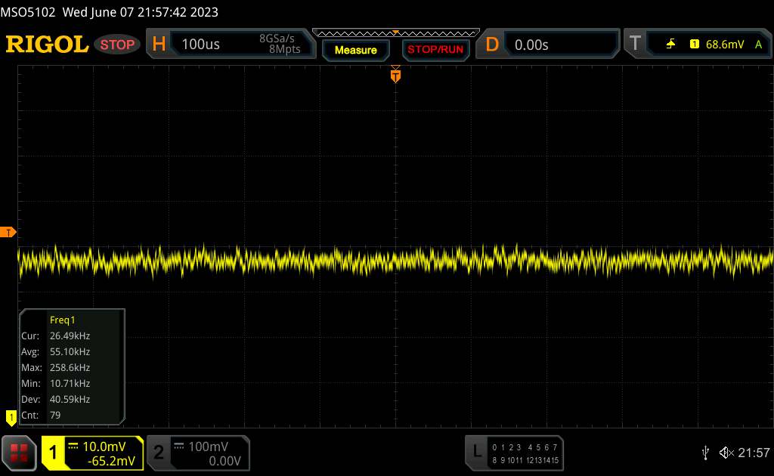Click the Cnt 79 count value
This screenshot has height=476, width=774.
point(55,415)
